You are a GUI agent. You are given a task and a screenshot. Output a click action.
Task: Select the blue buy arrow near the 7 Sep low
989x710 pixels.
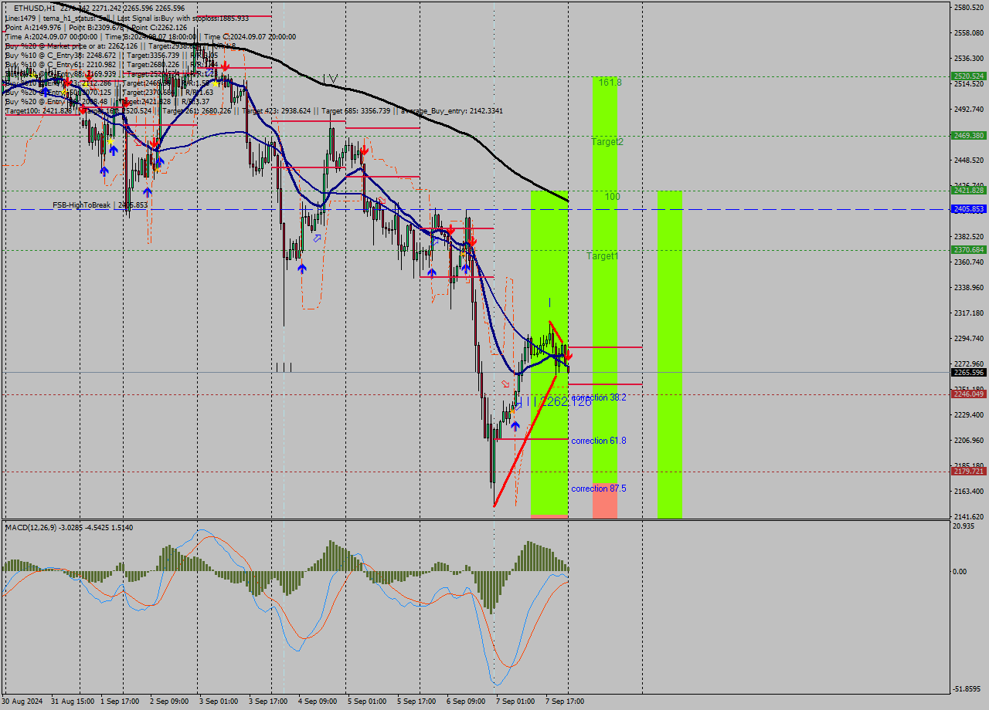coord(515,424)
